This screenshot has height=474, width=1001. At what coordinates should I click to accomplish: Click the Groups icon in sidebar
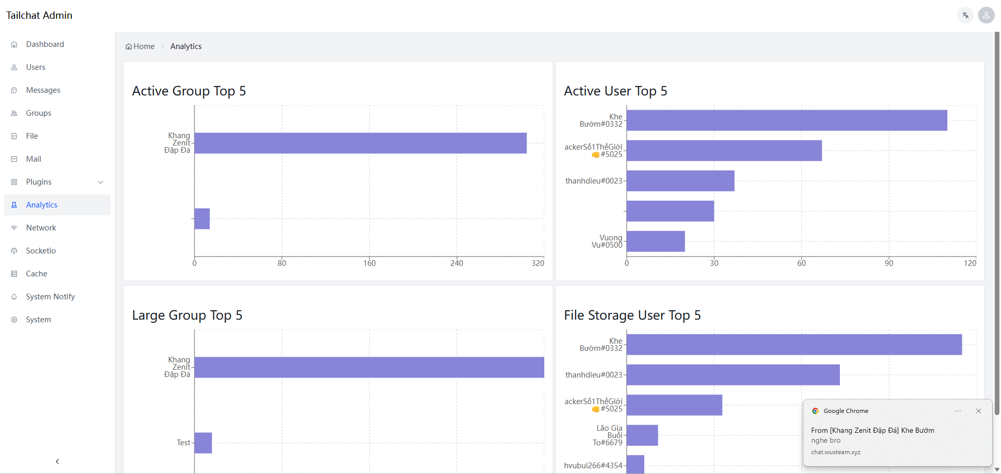(14, 113)
